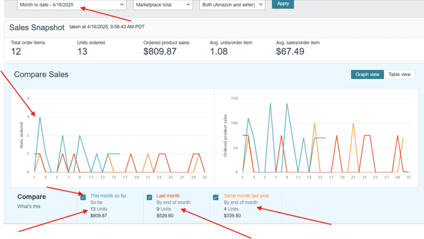Open the Marketplace total dropdown
This screenshot has height=239, width=424.
(x=163, y=5)
